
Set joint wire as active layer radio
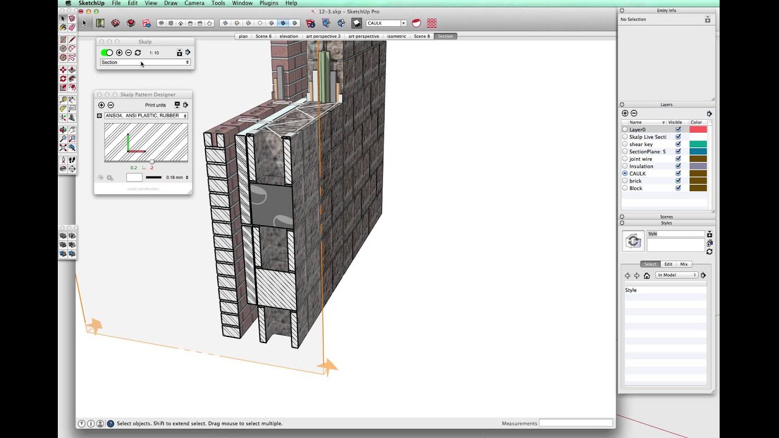click(x=625, y=159)
